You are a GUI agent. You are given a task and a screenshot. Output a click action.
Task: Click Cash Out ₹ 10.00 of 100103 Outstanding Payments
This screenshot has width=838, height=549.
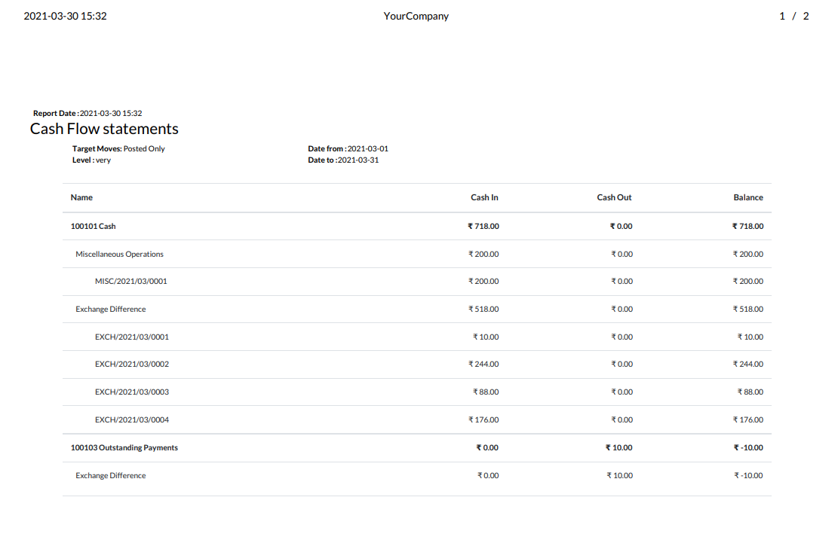point(619,447)
